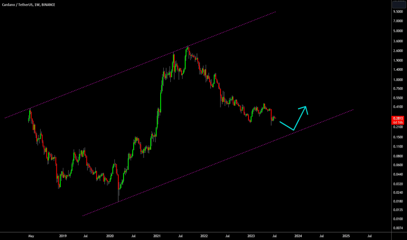Select the 1.9000 price label

point(398,61)
